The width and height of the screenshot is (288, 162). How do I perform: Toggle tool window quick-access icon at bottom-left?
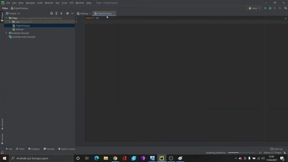[2, 153]
